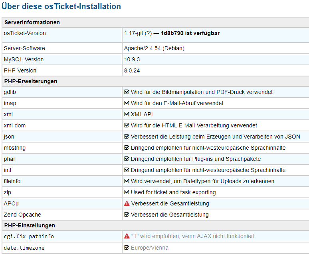Viewport: 309px width, 254px height.
Task: Click the json extension check icon
Action: click(127, 137)
